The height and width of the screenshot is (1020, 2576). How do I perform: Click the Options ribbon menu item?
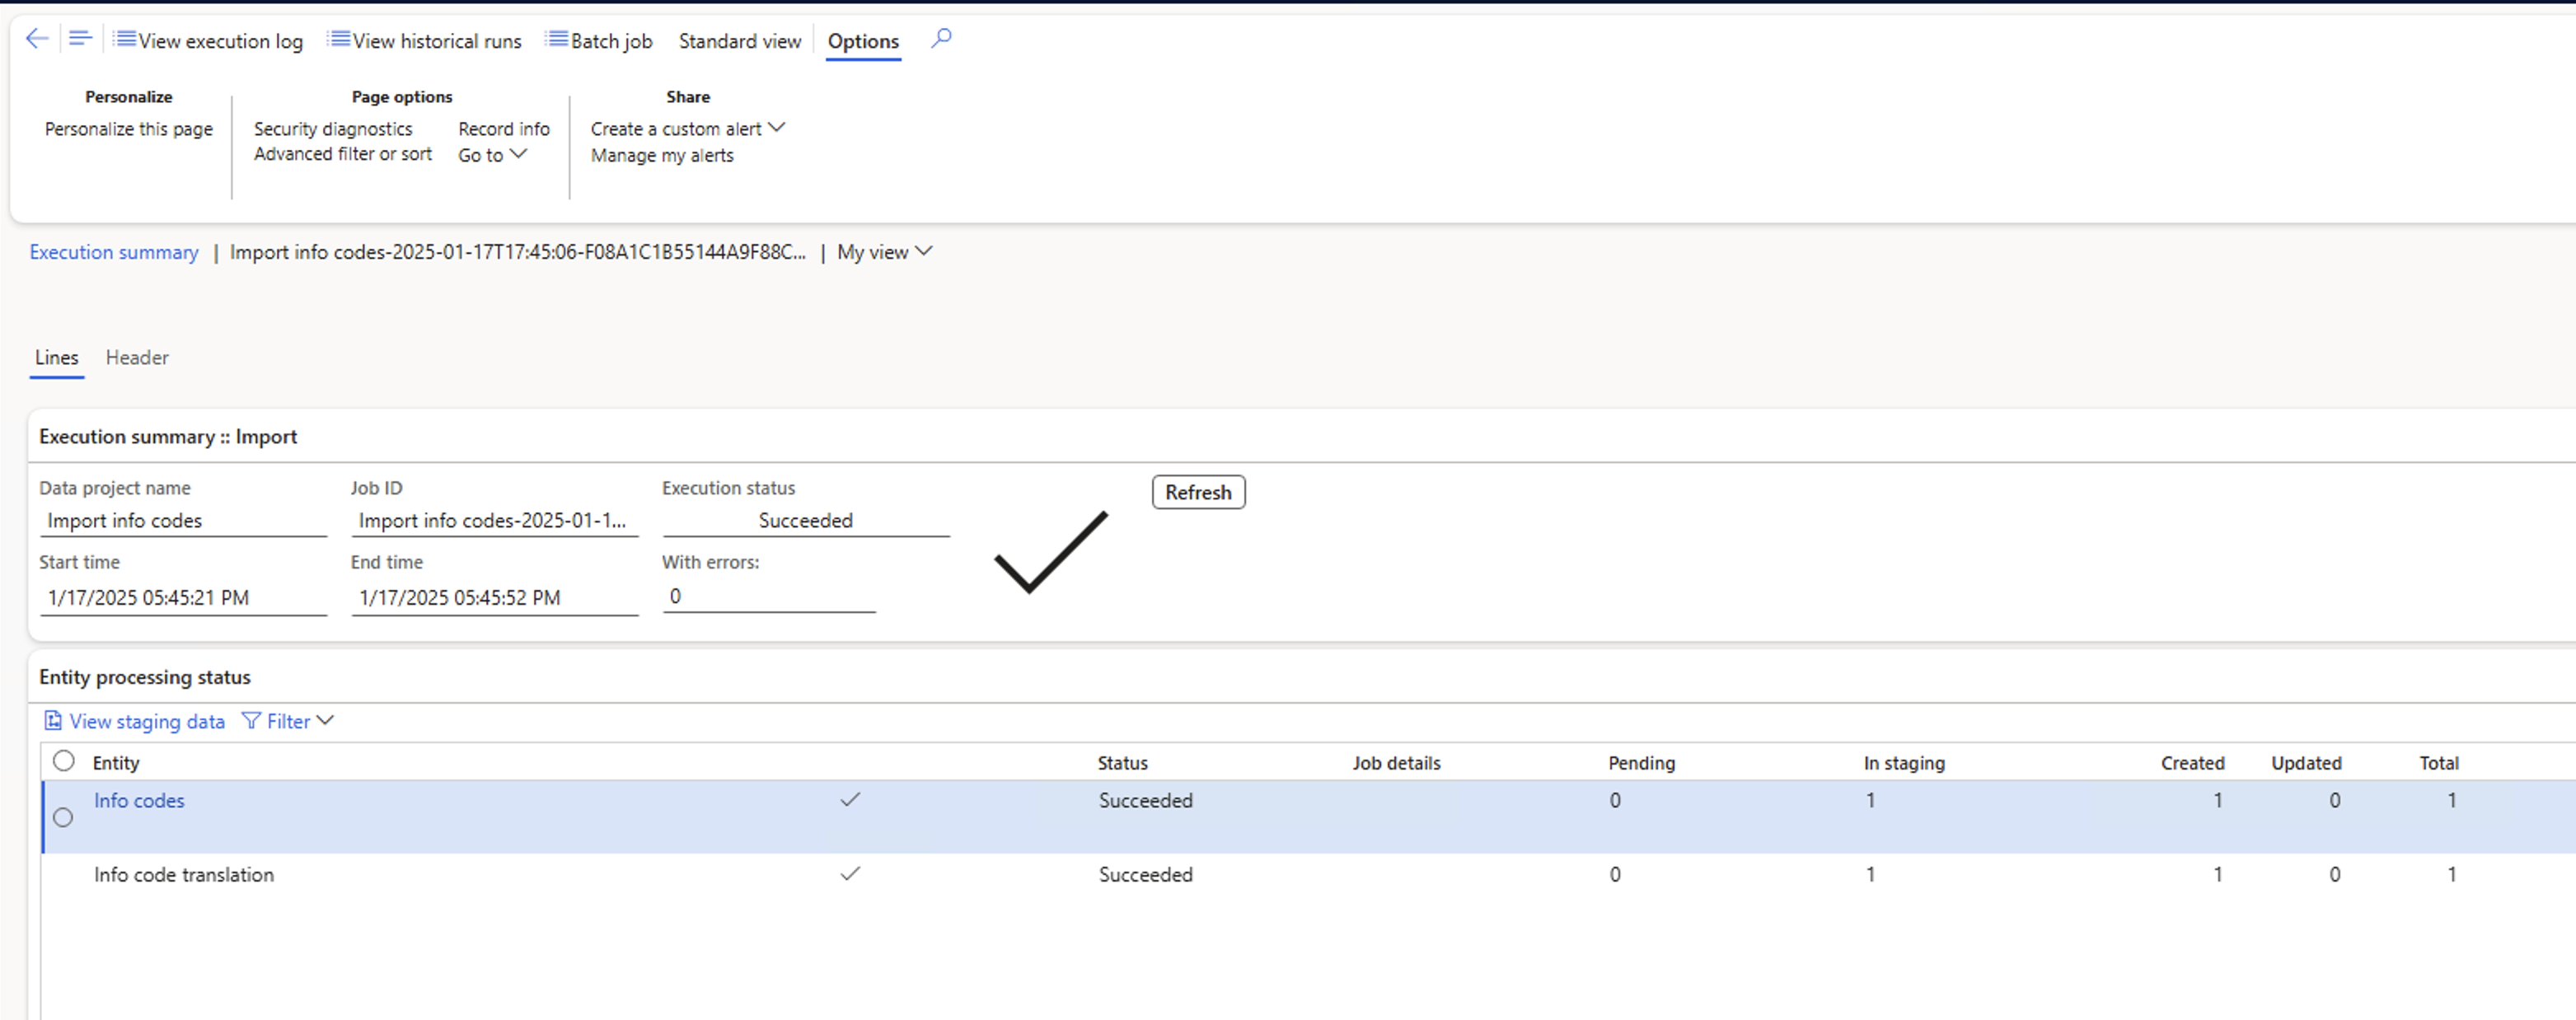point(863,41)
